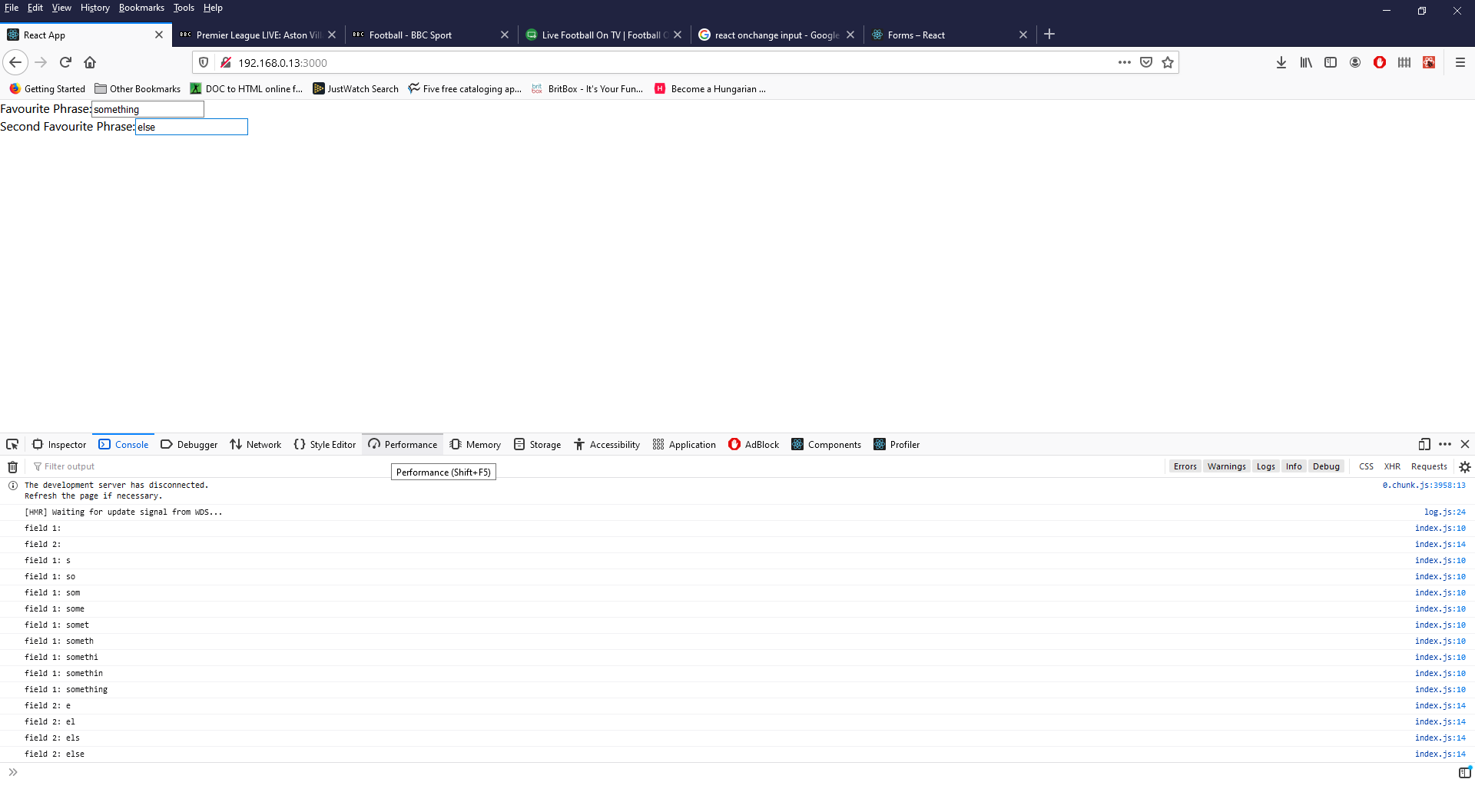The height and width of the screenshot is (799, 1475).
Task: Open console settings gear
Action: pos(1465,466)
